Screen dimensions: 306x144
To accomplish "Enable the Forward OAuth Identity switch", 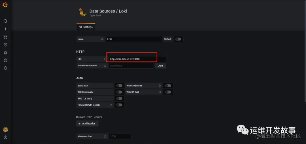I will 119,105.
